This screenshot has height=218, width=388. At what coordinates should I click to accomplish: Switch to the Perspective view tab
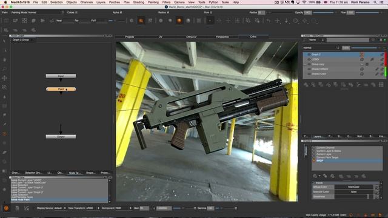click(x=222, y=37)
